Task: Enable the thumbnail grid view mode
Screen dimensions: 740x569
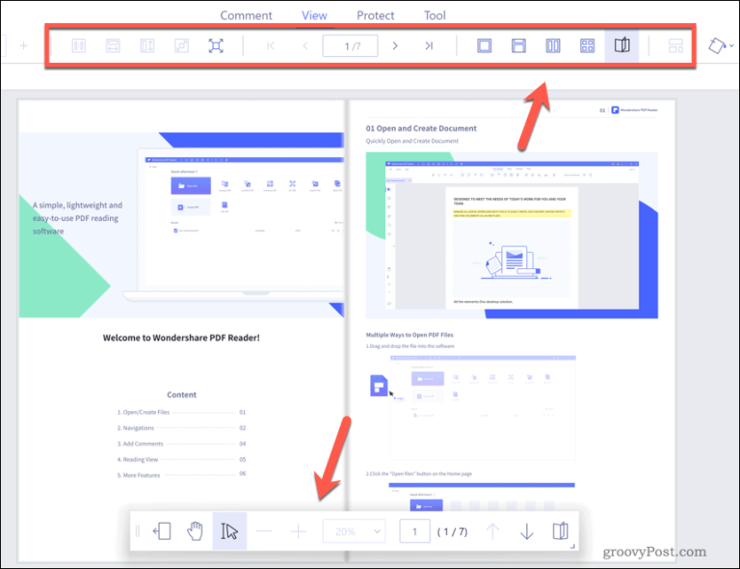Action: pyautogui.click(x=587, y=45)
